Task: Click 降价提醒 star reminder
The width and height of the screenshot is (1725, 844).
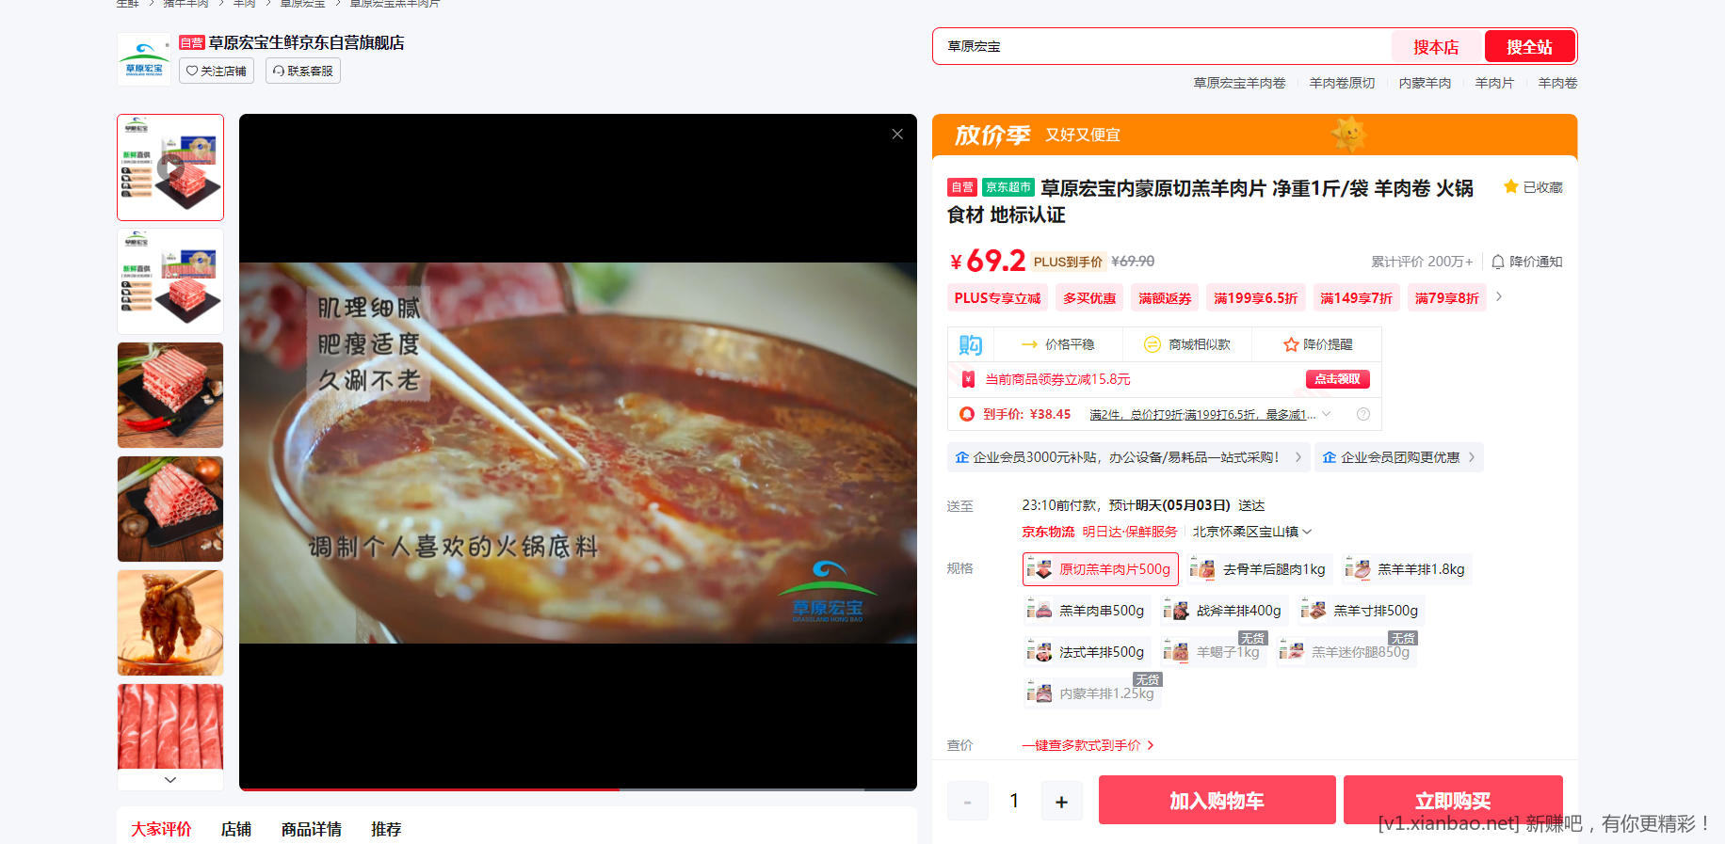Action: click(x=1318, y=344)
